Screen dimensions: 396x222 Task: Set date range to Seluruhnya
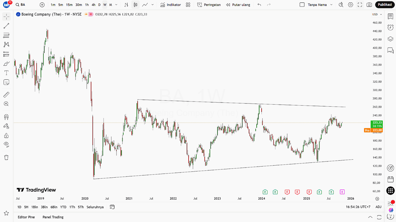[x=95, y=207]
